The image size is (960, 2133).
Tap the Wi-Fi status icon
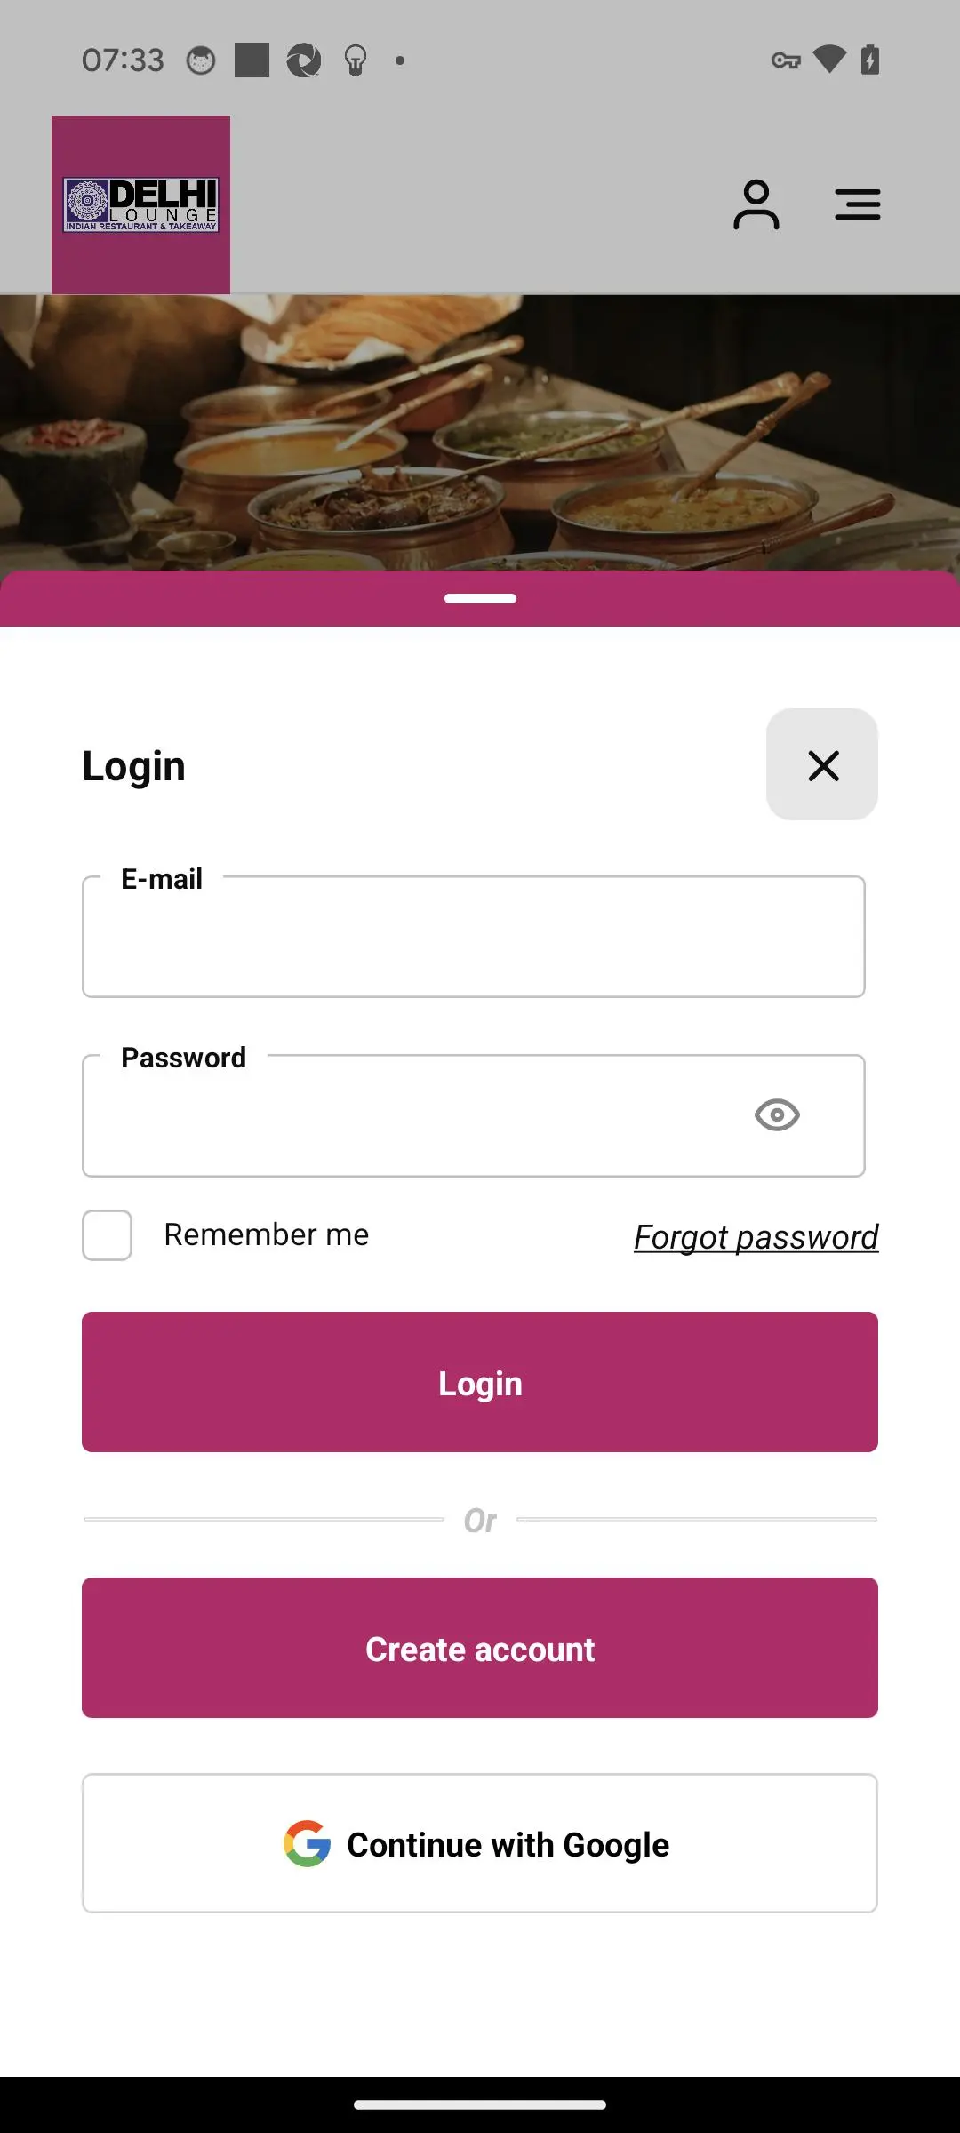(829, 60)
